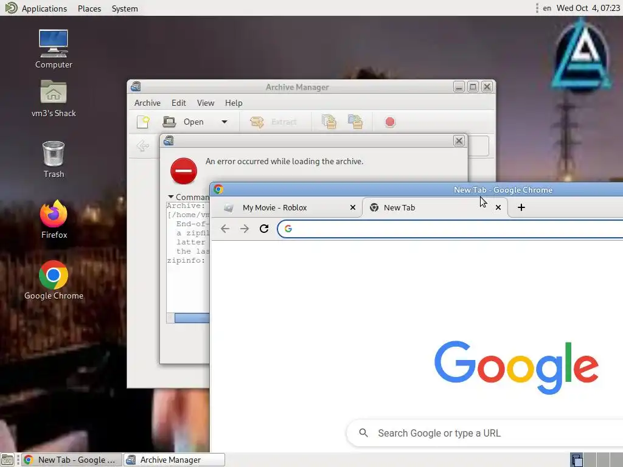
Task: Switch to the My Movie - Roblox tab
Action: click(274, 207)
